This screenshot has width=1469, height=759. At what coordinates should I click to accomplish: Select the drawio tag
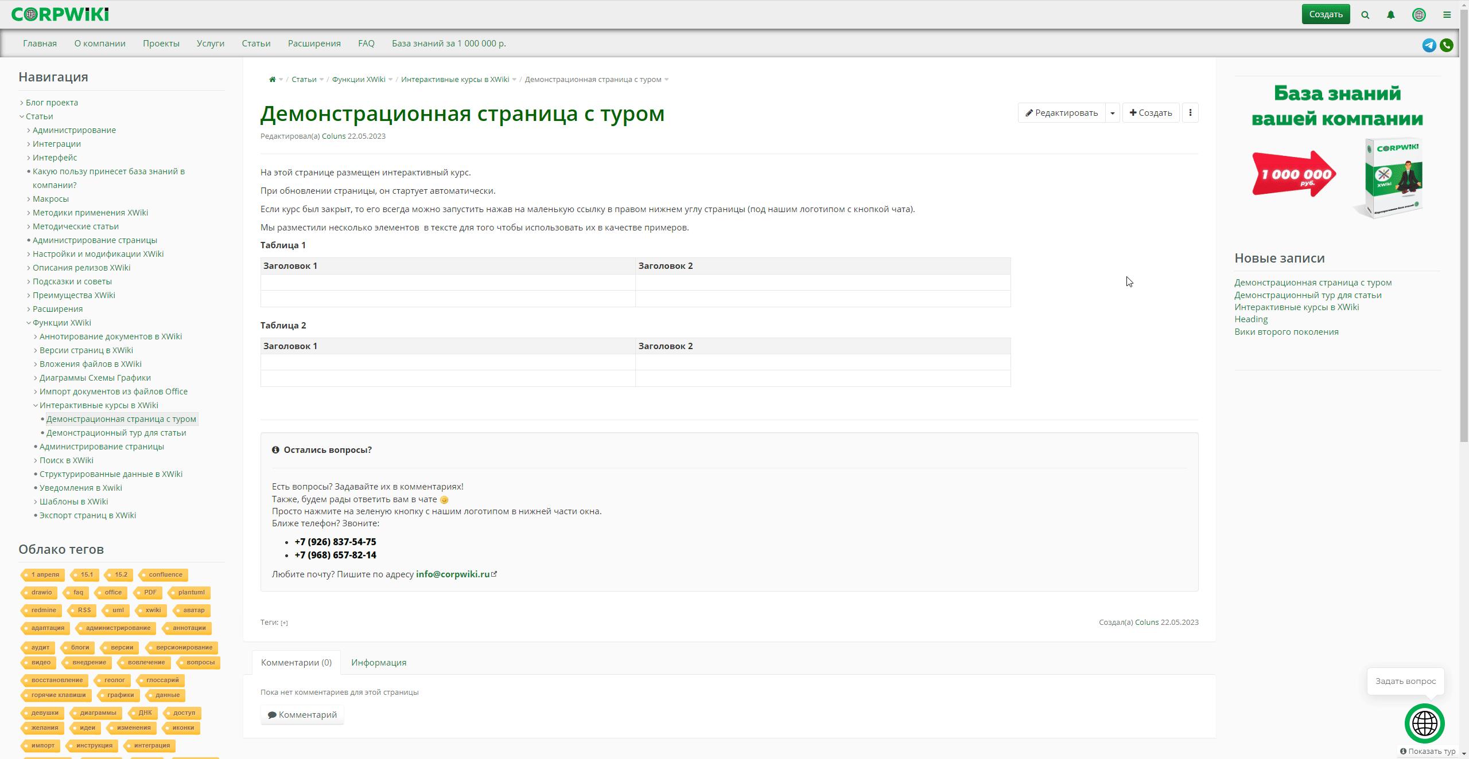click(x=39, y=593)
